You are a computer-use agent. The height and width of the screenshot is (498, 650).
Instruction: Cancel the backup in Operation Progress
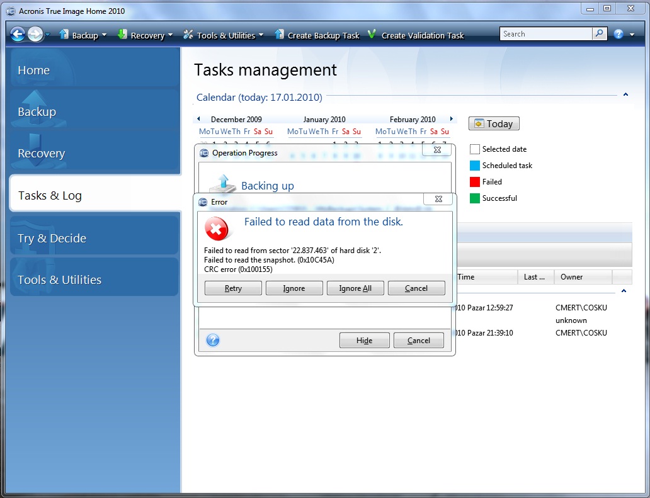419,340
